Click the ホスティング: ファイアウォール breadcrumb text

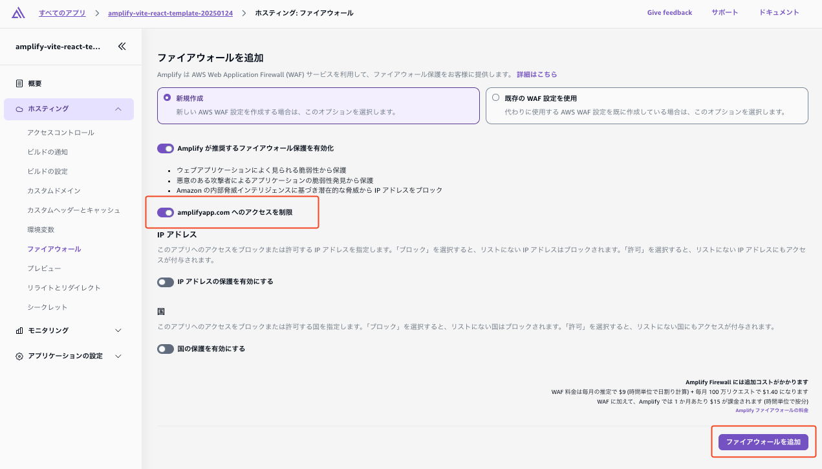pyautogui.click(x=304, y=13)
